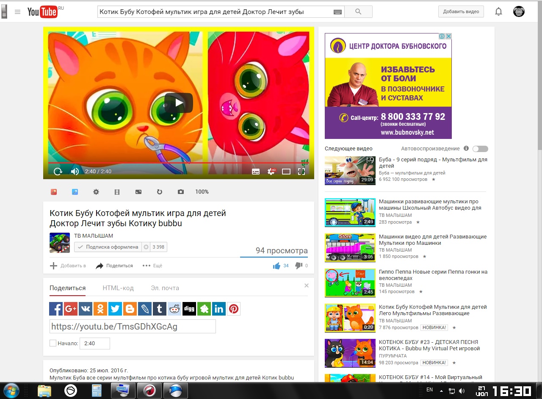Share the video on VK
The image size is (542, 399).
[86, 309]
